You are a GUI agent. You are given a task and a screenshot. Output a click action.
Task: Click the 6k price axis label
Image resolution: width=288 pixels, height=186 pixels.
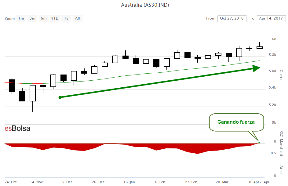point(274,39)
